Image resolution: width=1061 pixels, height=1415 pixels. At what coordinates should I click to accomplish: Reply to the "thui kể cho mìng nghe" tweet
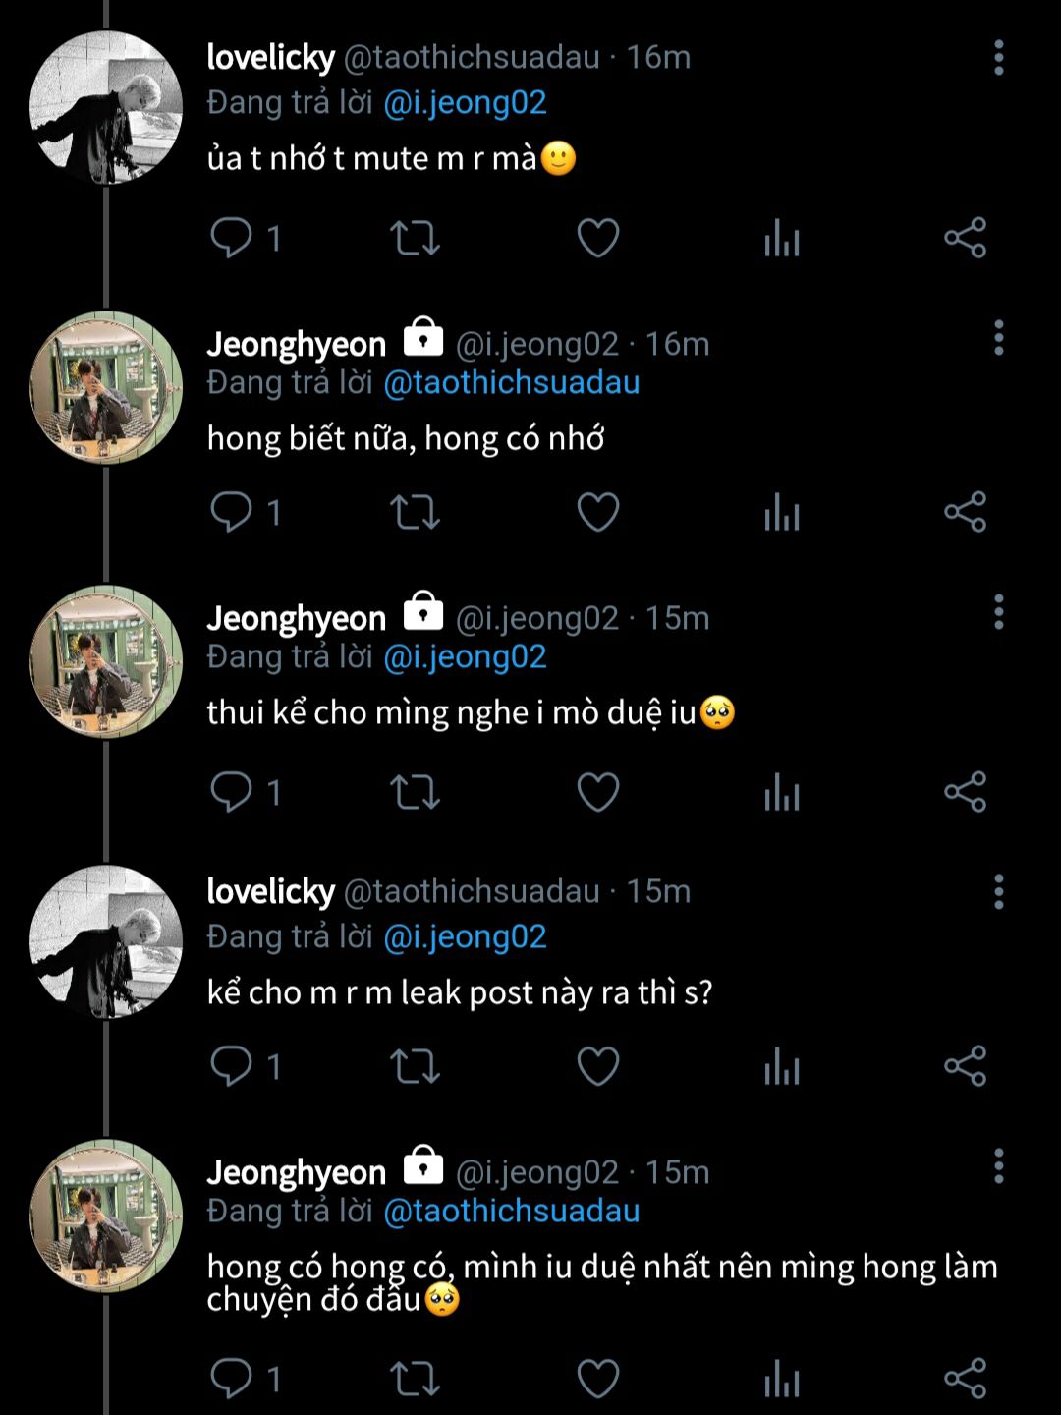coord(232,791)
